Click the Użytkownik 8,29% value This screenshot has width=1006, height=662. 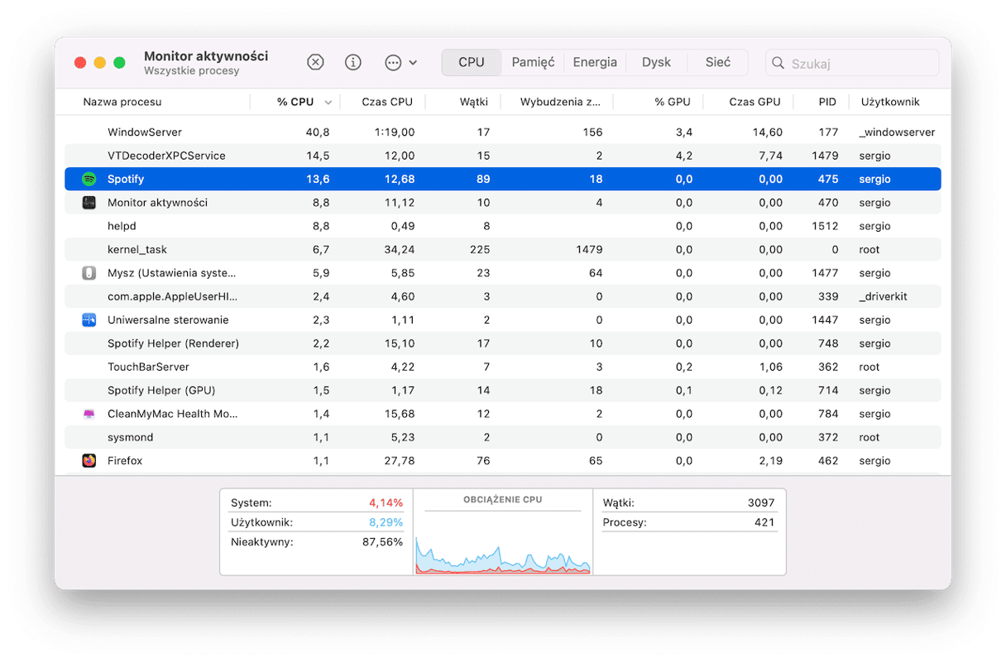coord(386,523)
